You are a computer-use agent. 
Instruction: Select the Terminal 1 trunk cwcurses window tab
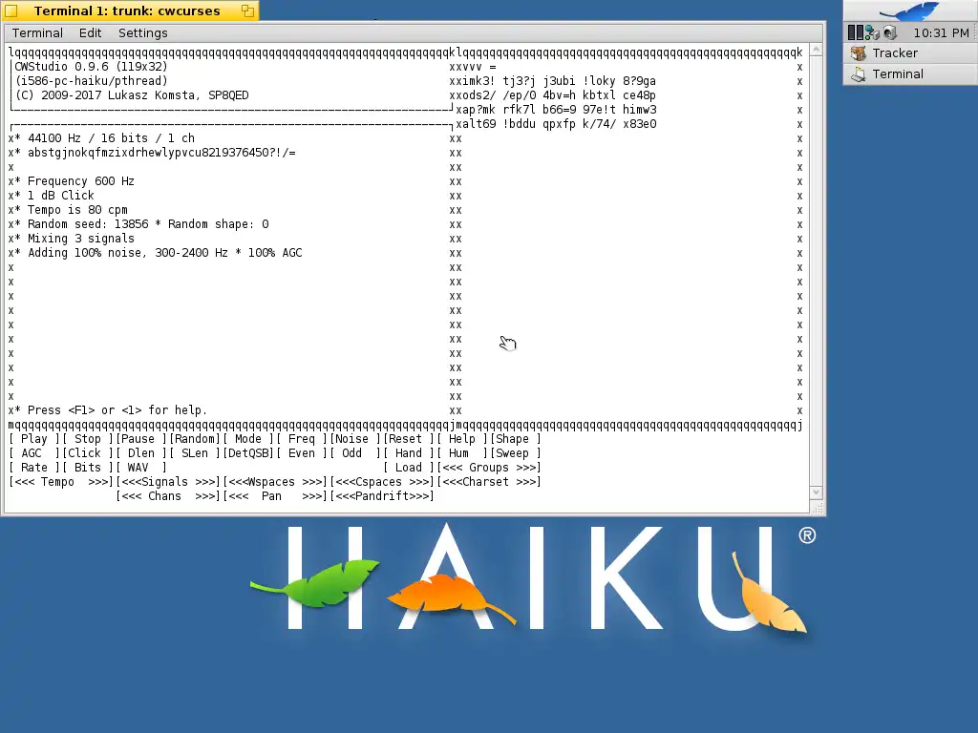pyautogui.click(x=127, y=10)
